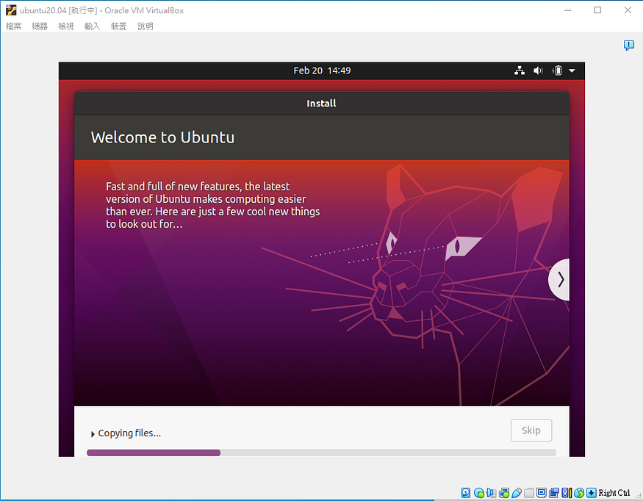
Task: Click the network adapter status icon
Action: 504,492
